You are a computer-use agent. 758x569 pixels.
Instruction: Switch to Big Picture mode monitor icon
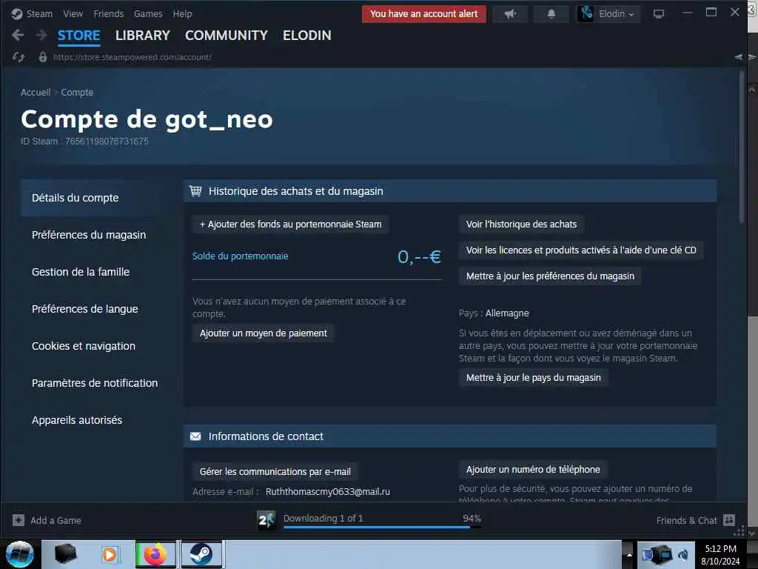point(658,14)
